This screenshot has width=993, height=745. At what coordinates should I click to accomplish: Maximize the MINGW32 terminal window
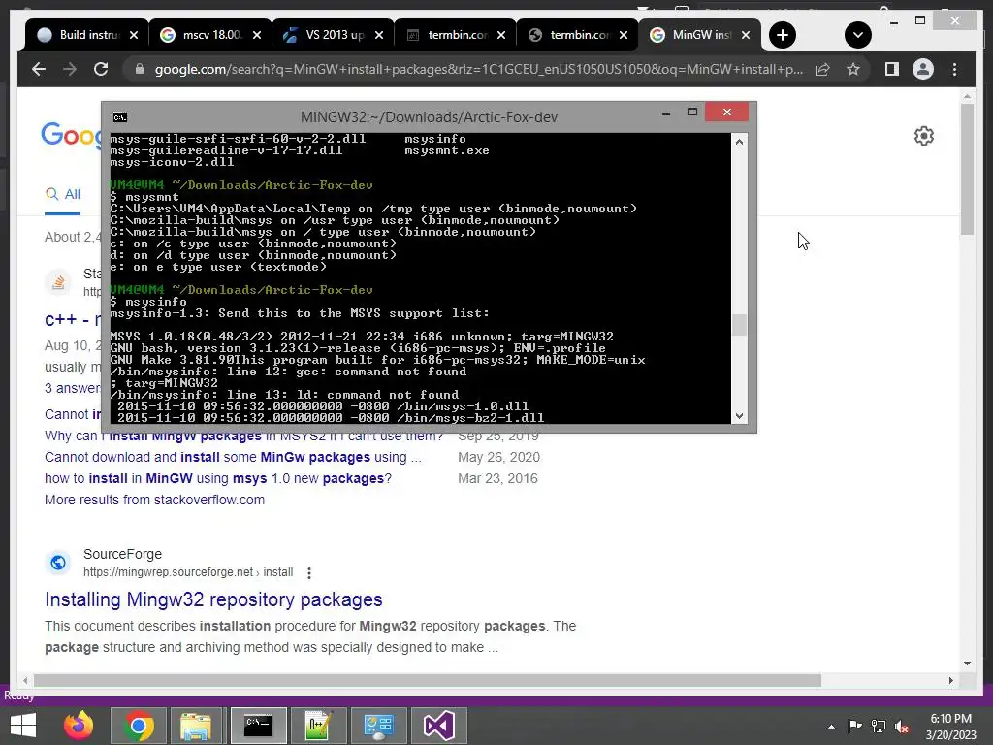[x=691, y=113]
